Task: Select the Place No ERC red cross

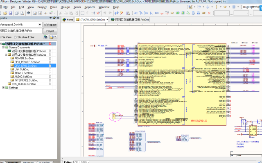Action: point(209,13)
